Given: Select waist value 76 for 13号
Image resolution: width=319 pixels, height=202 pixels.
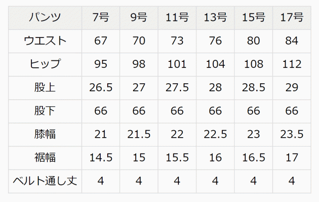Looking at the screenshot, I should (x=215, y=41).
